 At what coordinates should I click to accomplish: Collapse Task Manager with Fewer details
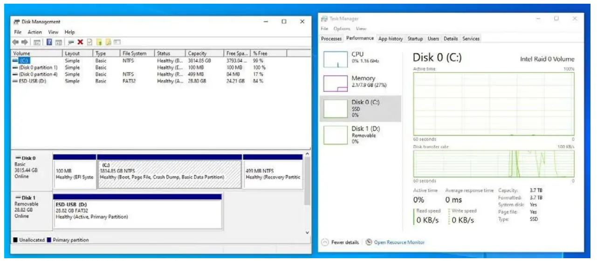(x=341, y=242)
